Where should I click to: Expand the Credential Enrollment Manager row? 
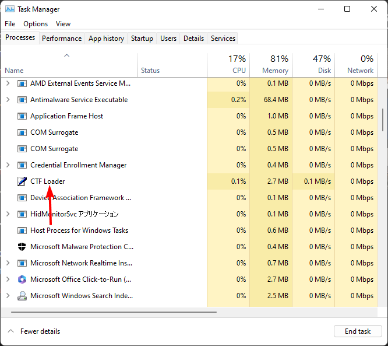pyautogui.click(x=8, y=165)
